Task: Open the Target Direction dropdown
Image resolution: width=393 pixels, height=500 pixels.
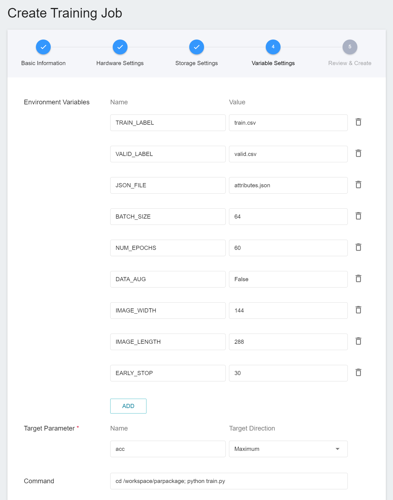Action: click(x=288, y=449)
